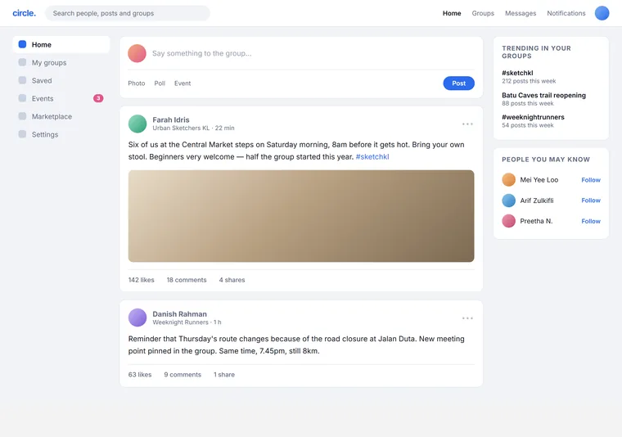622x437 pixels.
Task: Click the Events sidebar icon
Action: pos(23,98)
